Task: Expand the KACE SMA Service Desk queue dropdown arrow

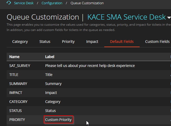Action: click(169, 17)
